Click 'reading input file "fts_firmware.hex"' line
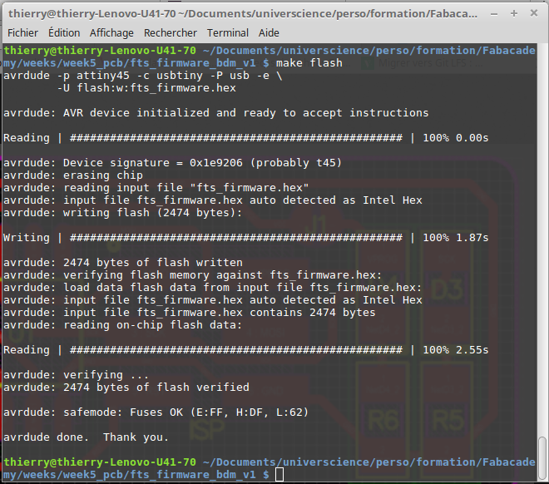This screenshot has width=549, height=484. click(156, 188)
